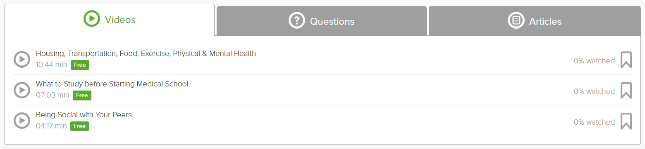Viewport: 645px width, 149px height.
Task: Click the Free badge next to 07:03 min
Action: [x=82, y=95]
